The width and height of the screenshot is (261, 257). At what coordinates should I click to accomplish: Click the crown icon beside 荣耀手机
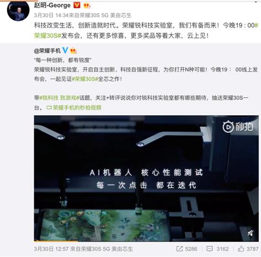pos(73,51)
